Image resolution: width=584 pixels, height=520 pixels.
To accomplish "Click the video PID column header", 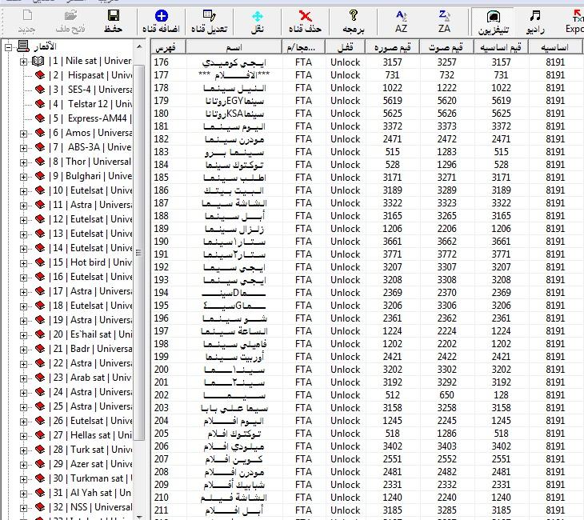I will pyautogui.click(x=392, y=47).
